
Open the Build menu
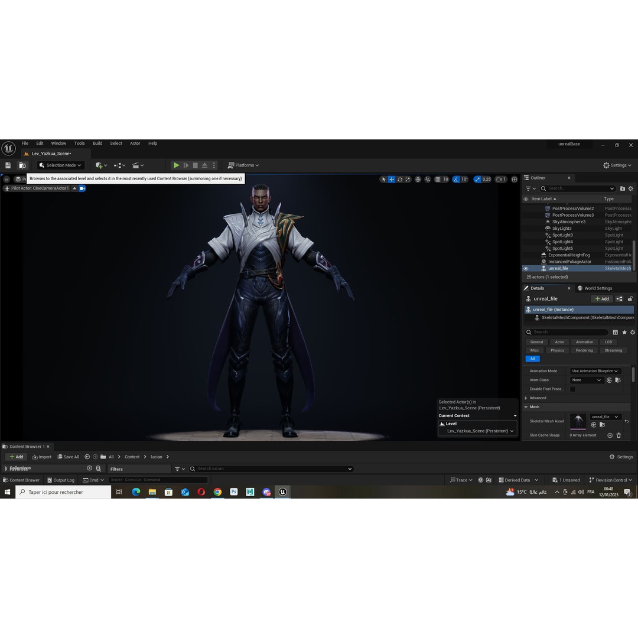[x=97, y=143]
